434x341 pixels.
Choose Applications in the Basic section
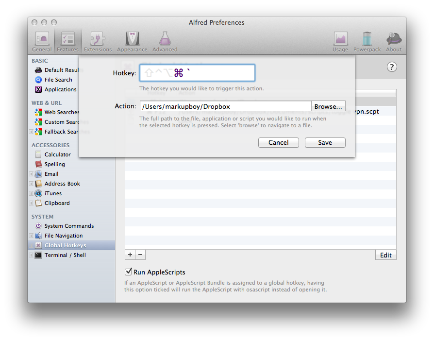(x=55, y=89)
